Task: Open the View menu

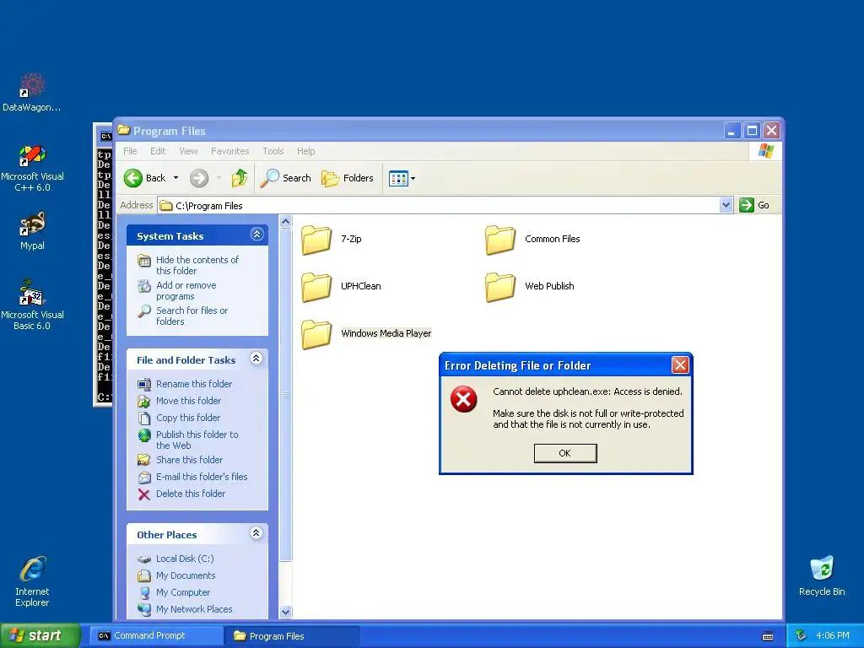Action: coord(188,151)
